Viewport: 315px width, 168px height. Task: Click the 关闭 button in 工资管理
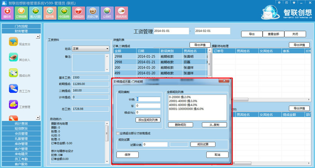click(295, 34)
